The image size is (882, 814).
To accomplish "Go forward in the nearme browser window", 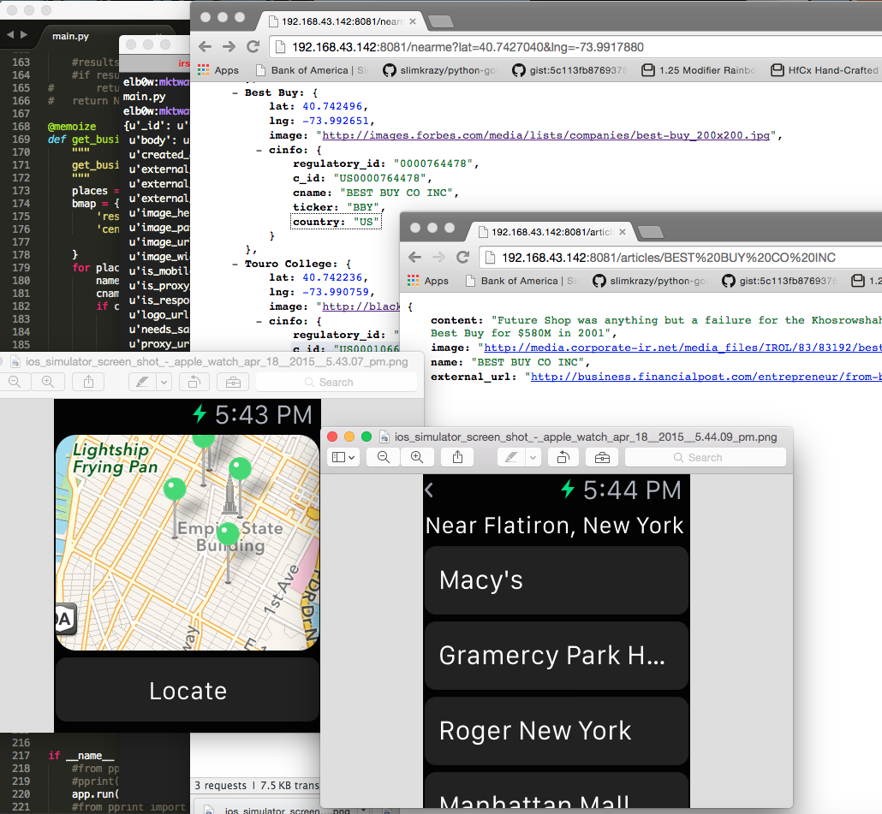I will pos(229,47).
